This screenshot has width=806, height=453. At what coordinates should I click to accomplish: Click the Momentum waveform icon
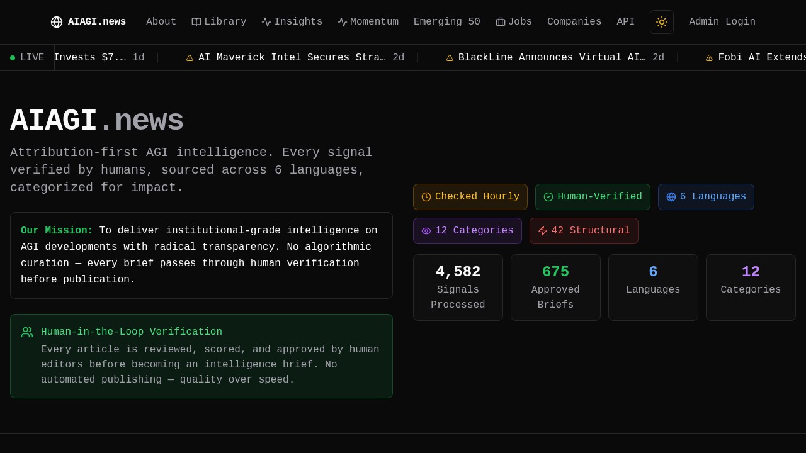pos(342,22)
